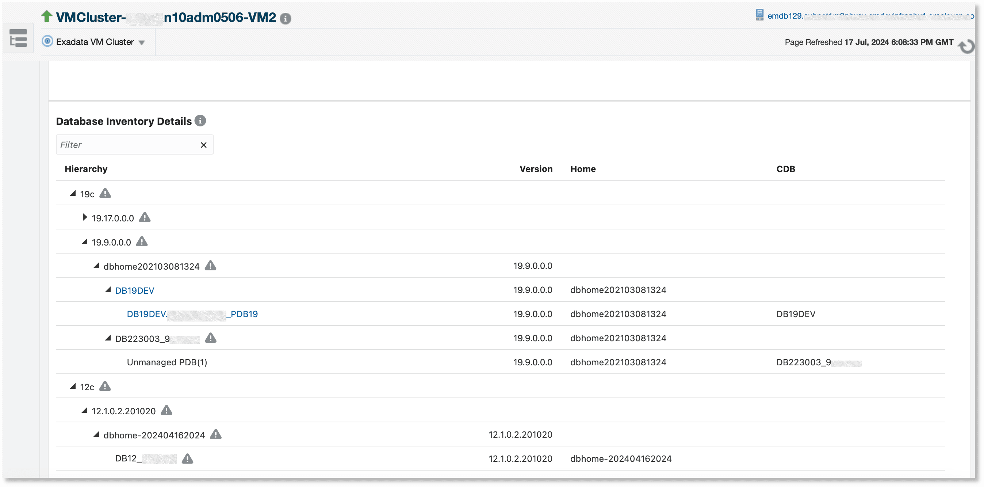
Task: Refresh the page using the refresh icon
Action: [967, 46]
